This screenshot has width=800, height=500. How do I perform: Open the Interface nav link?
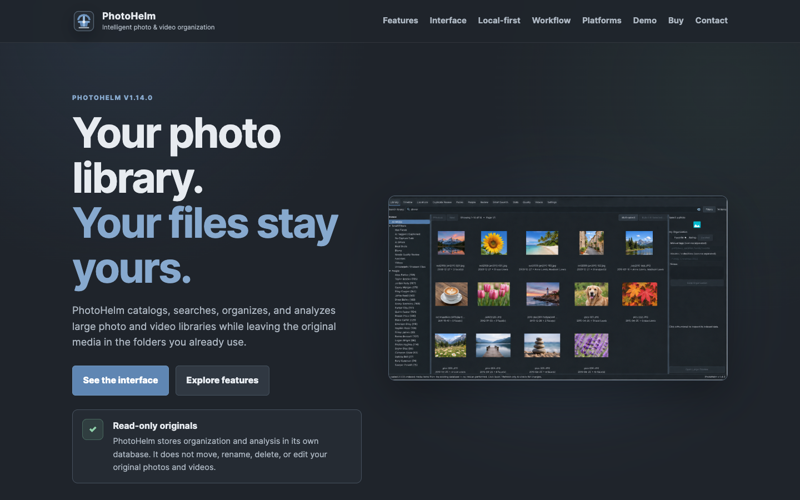[448, 21]
